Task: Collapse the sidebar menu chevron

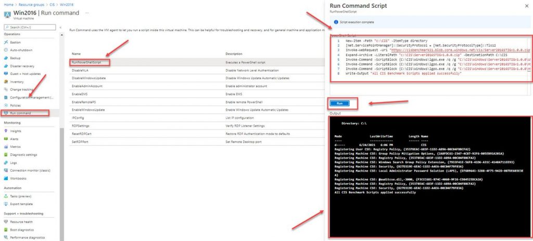Action: pos(60,28)
